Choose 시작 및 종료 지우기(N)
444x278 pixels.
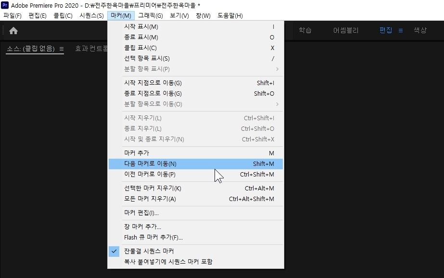(196, 139)
